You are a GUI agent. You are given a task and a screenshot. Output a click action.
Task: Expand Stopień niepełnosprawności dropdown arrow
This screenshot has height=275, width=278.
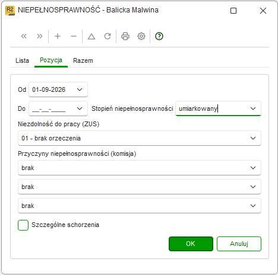coord(253,108)
